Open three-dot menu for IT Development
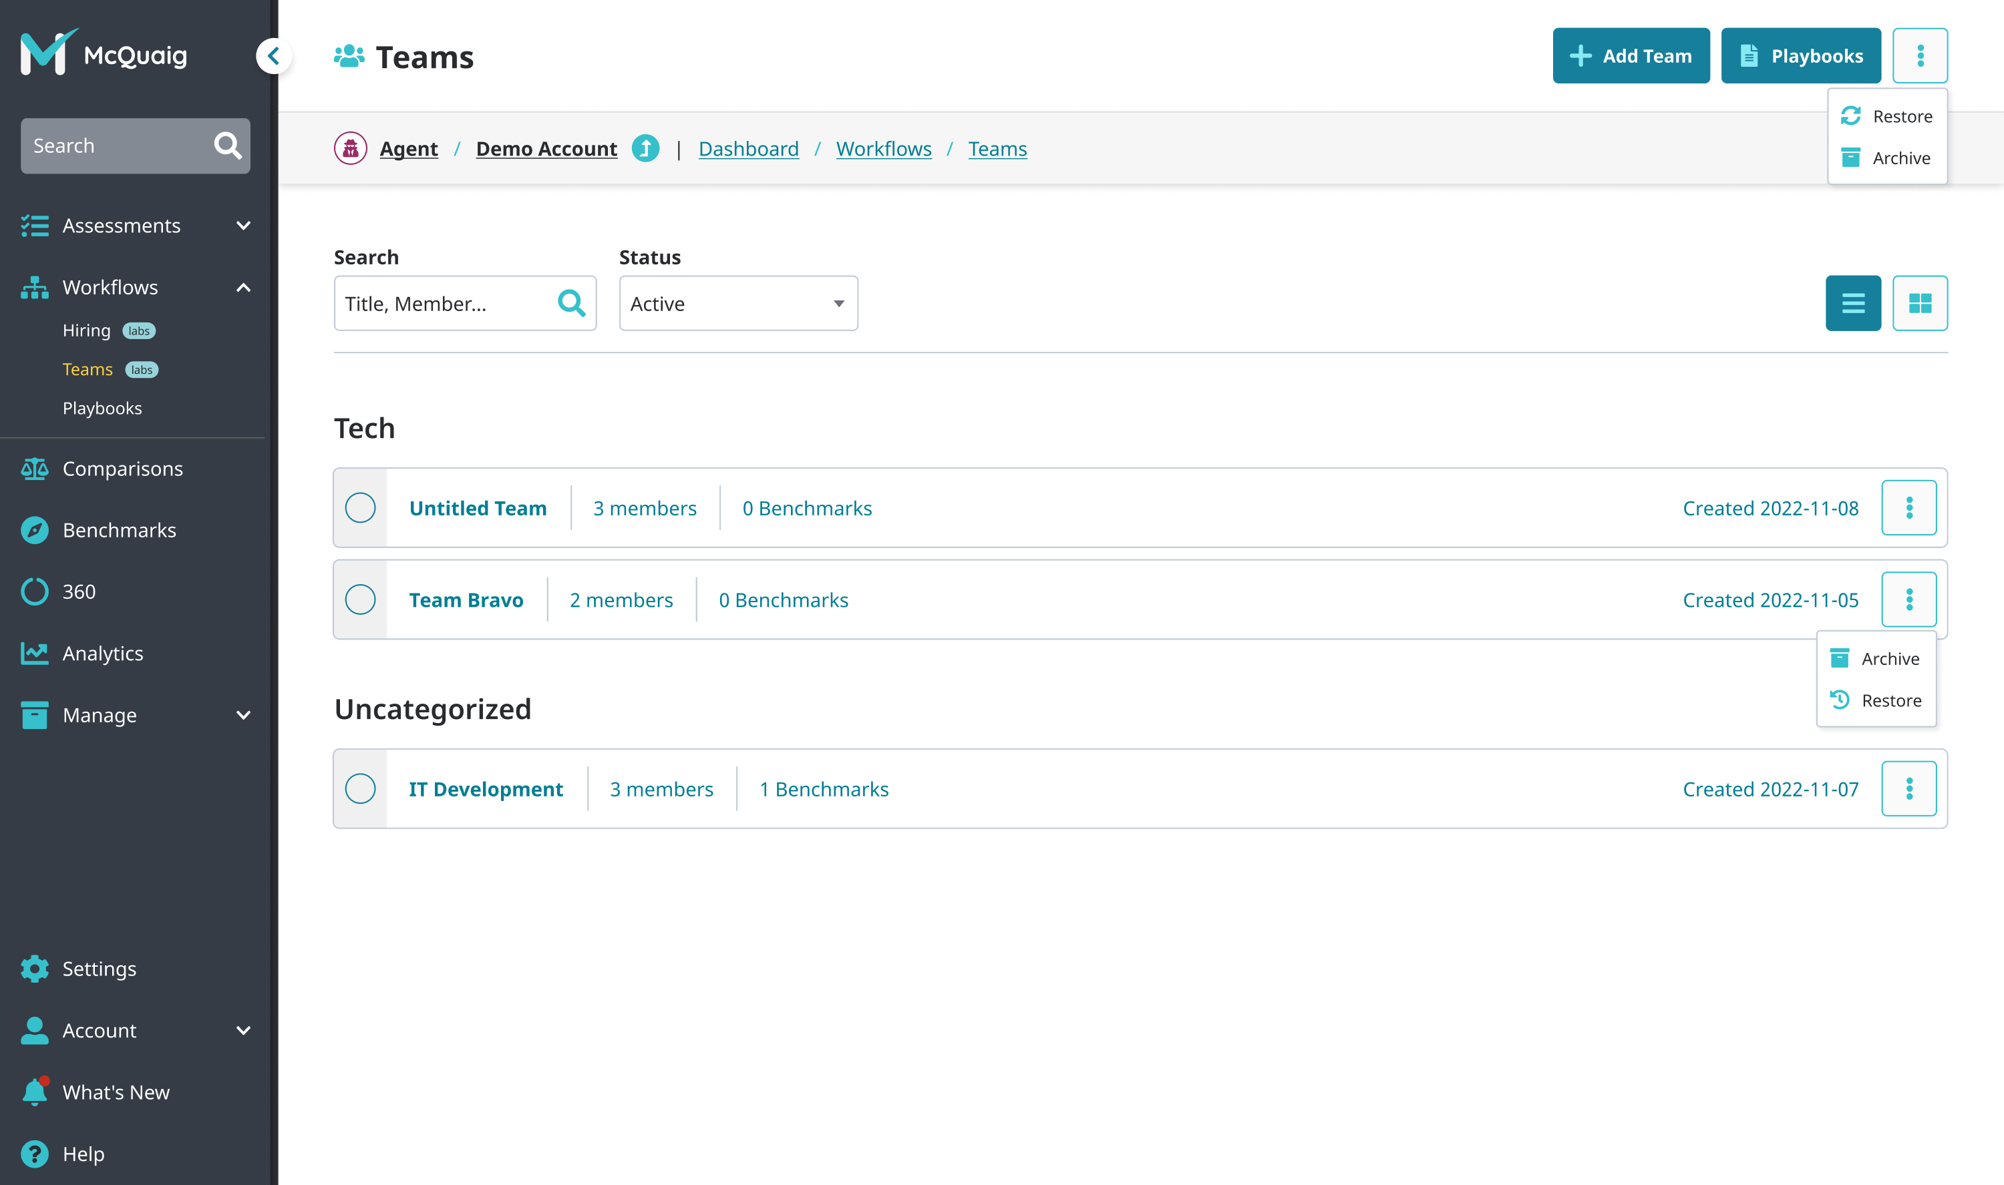Viewport: 2004px width, 1185px height. tap(1908, 789)
